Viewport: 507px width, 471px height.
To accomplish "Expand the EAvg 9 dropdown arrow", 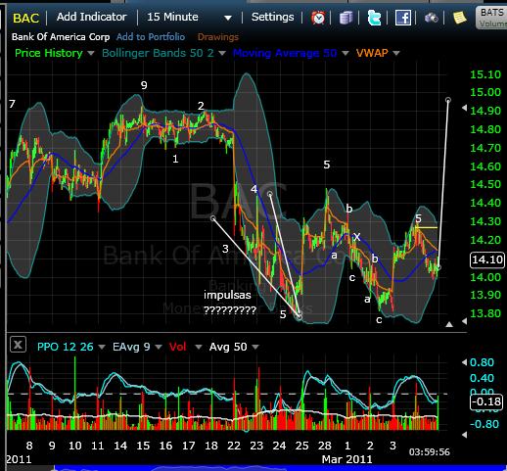I will pyautogui.click(x=159, y=347).
